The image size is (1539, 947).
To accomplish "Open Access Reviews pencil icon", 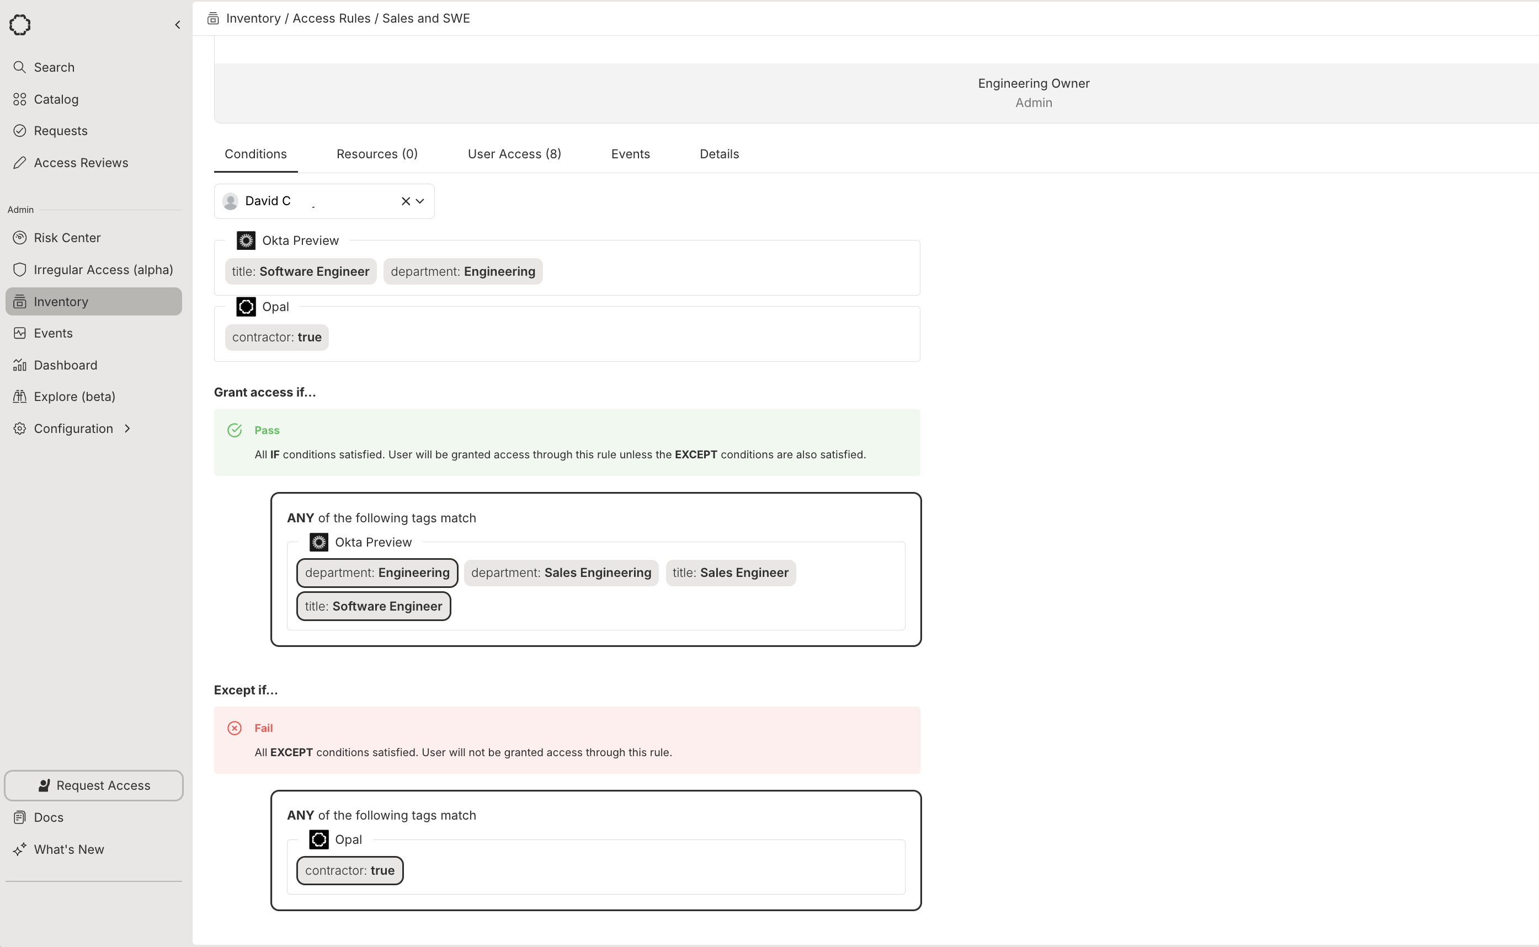I will [x=19, y=163].
